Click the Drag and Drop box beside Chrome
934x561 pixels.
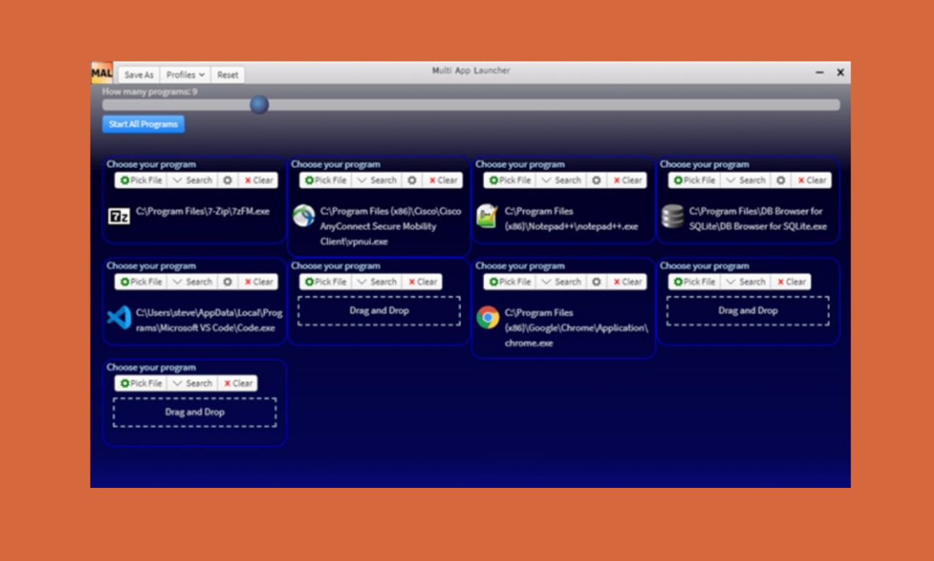(x=748, y=311)
